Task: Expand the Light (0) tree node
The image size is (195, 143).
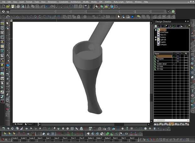Action: click(156, 40)
